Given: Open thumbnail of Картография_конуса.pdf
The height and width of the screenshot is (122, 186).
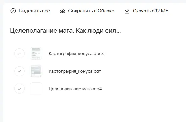Looking at the screenshot, I should click(x=36, y=71).
